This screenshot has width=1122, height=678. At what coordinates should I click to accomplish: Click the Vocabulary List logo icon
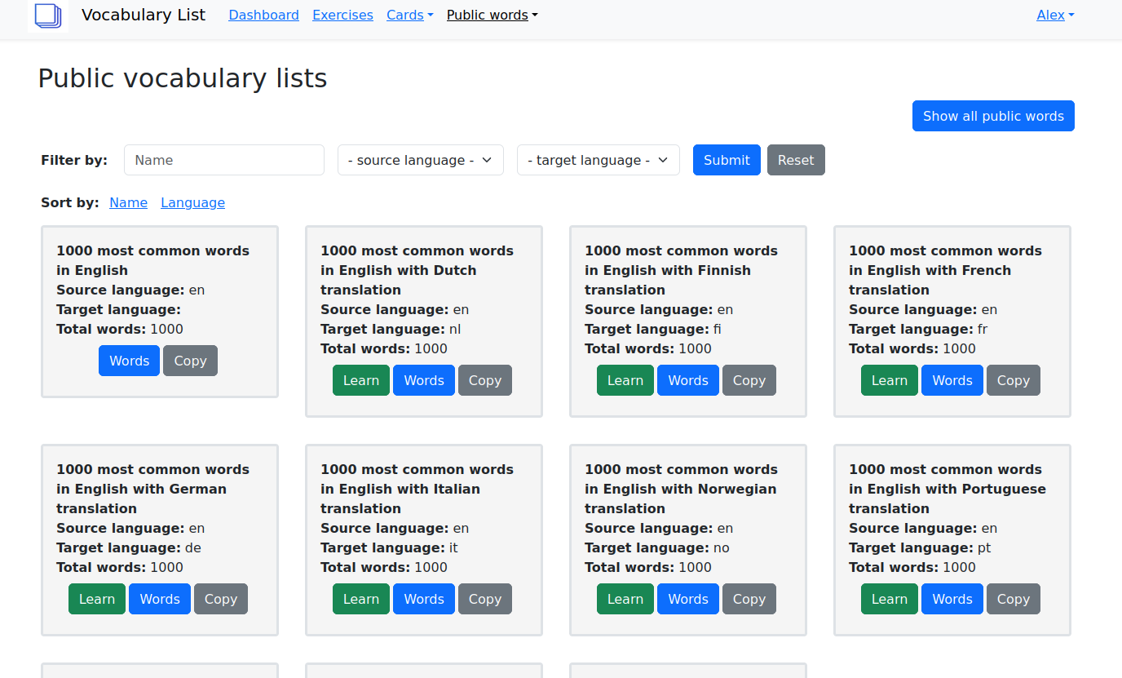pos(48,16)
